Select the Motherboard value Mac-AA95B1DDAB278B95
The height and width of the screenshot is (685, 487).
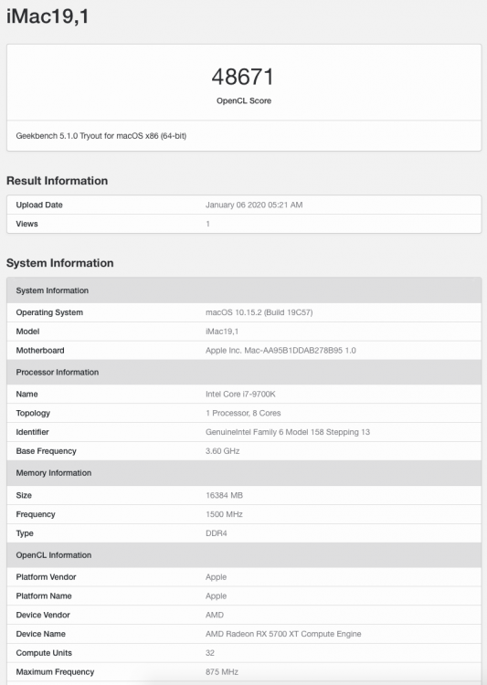[x=281, y=351]
